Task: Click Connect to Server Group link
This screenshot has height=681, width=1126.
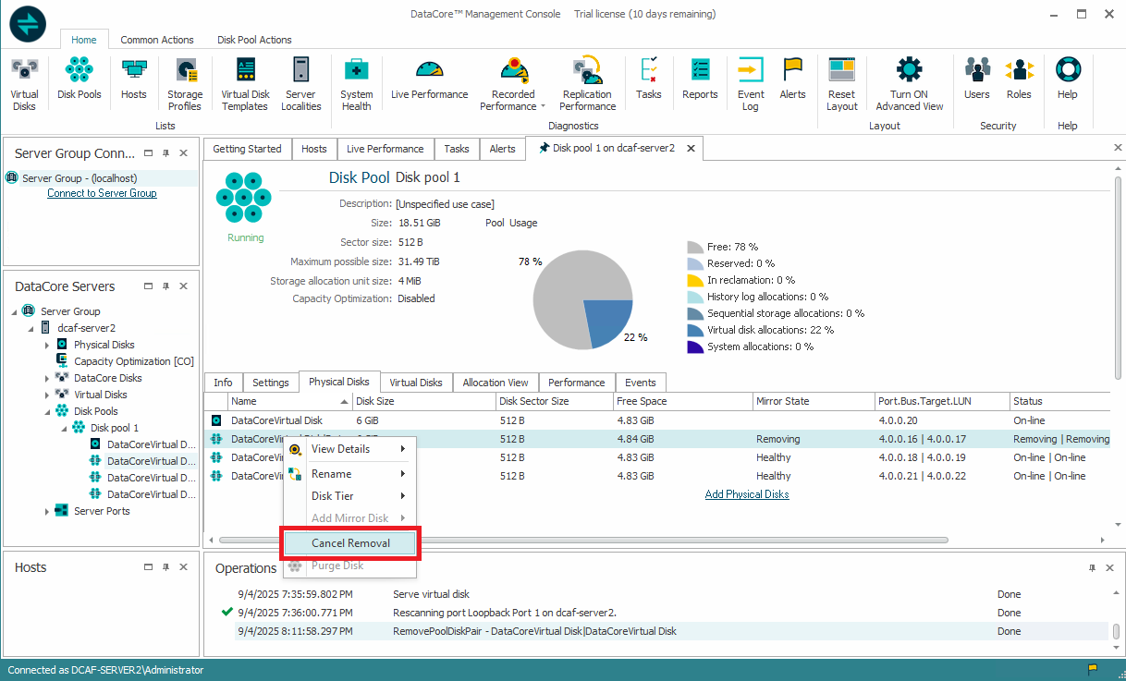Action: (x=102, y=193)
